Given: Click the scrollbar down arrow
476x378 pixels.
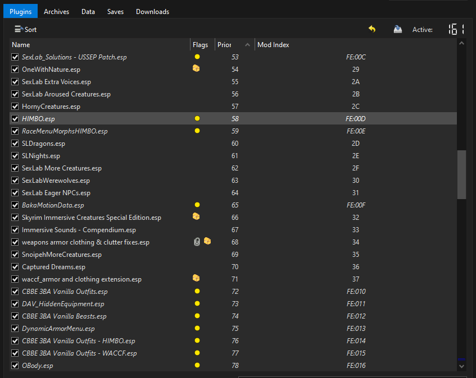Looking at the screenshot, I should 462,366.
